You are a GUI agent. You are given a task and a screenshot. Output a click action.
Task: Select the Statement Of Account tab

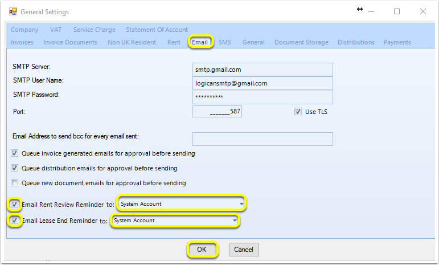(157, 30)
